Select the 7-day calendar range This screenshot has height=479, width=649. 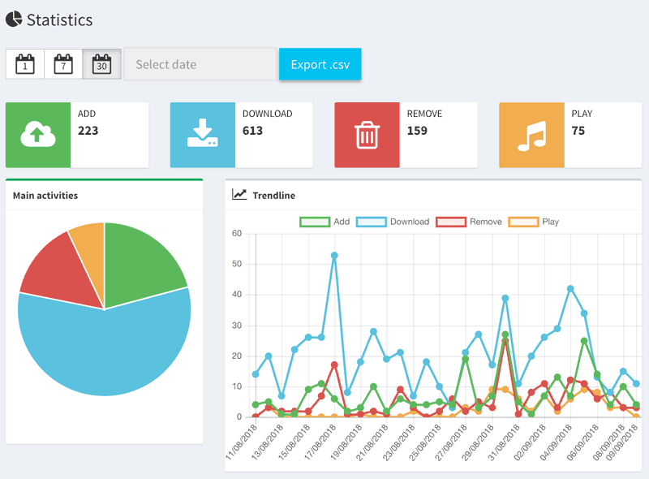tap(63, 64)
